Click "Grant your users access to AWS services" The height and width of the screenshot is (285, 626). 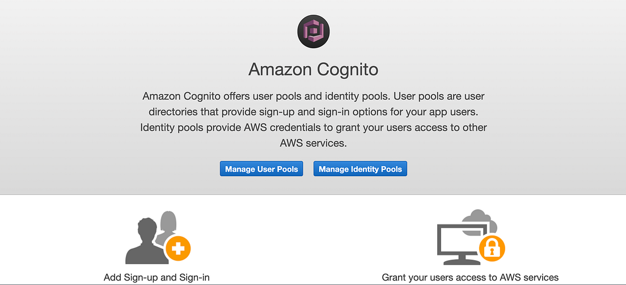coord(470,278)
